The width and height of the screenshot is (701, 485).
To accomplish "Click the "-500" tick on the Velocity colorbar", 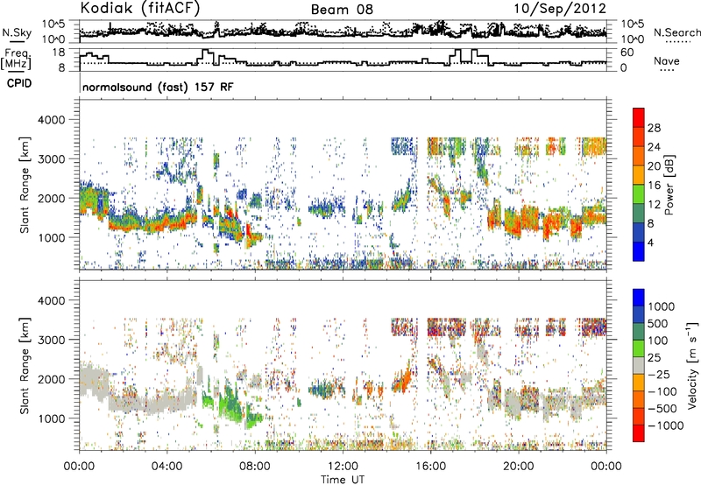I will pos(662,409).
